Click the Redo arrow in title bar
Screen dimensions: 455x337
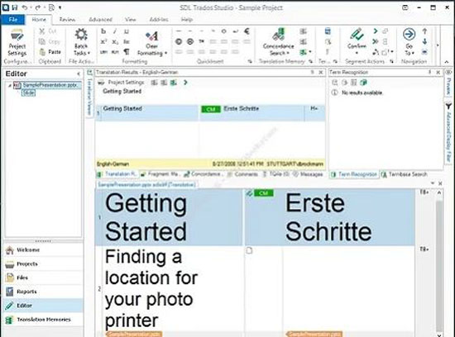point(37,7)
